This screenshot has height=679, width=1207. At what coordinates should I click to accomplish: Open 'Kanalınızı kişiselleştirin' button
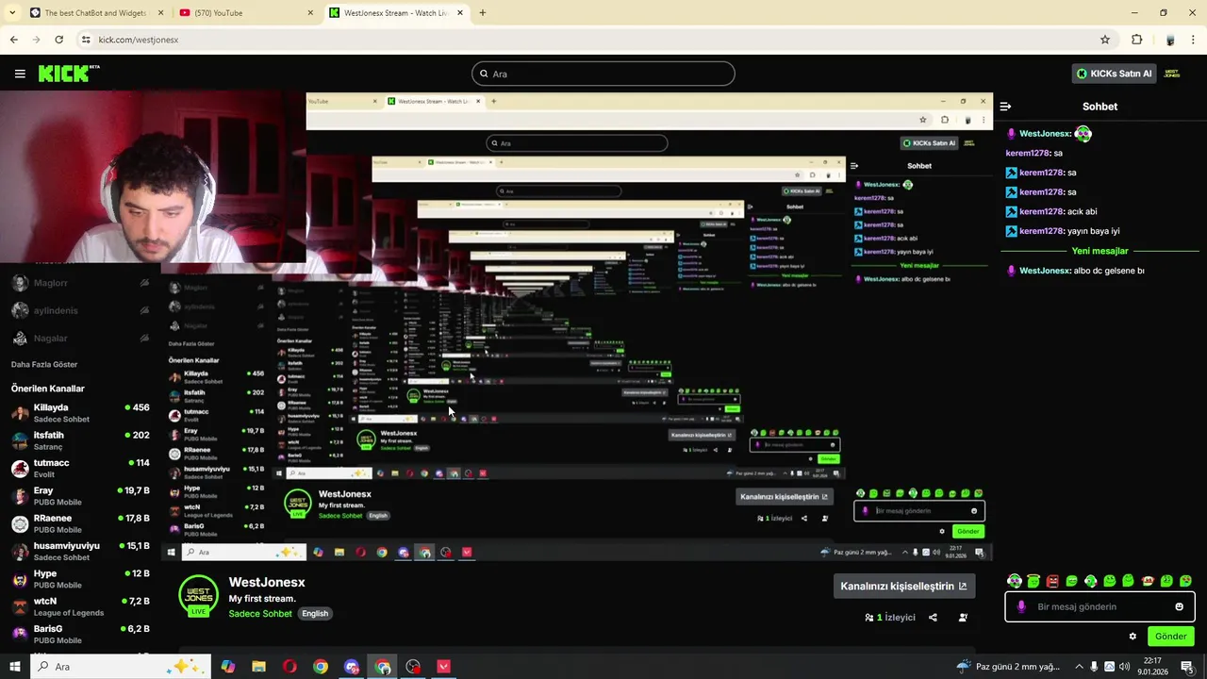coord(903,586)
